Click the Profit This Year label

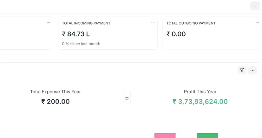tap(200, 92)
